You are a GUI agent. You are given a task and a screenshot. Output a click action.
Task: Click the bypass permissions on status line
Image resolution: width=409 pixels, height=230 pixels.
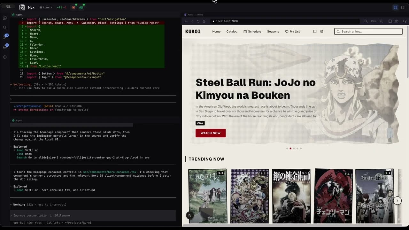[x=51, y=110]
